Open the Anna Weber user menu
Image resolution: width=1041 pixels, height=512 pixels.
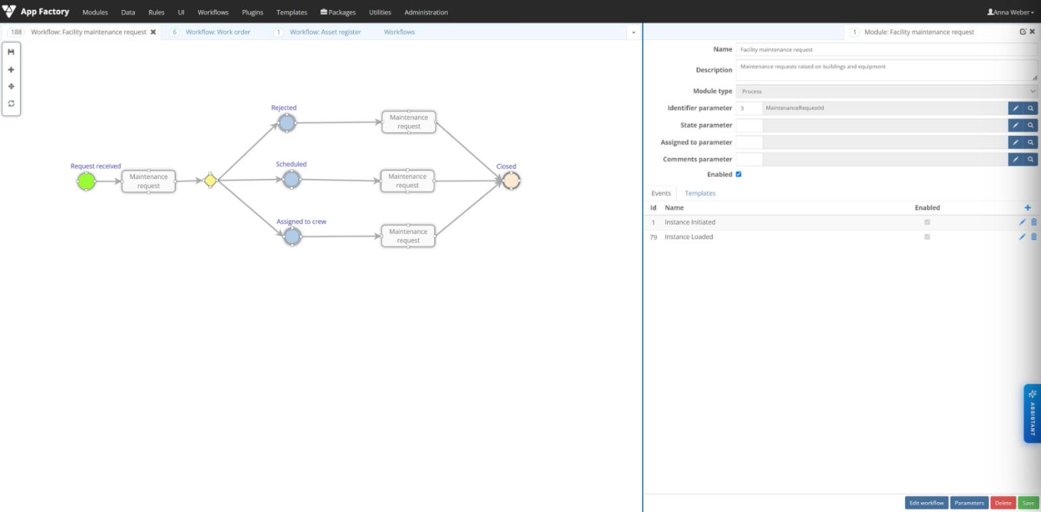point(1010,12)
